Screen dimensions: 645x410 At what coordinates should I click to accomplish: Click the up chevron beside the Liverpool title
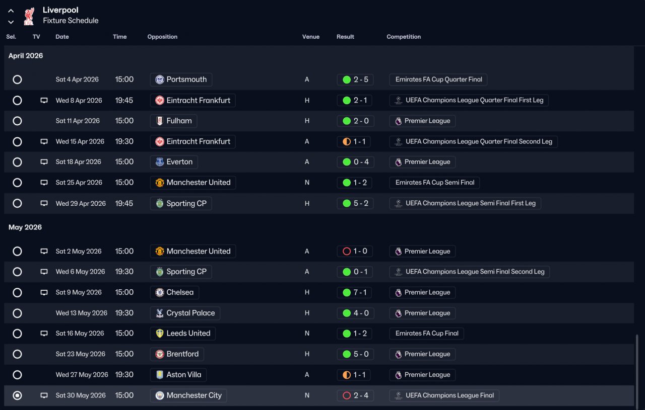pyautogui.click(x=11, y=11)
